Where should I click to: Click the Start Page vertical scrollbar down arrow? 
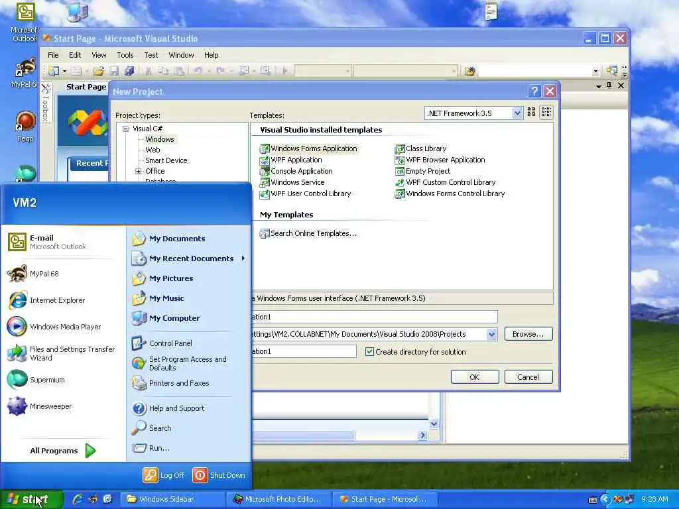coord(434,424)
